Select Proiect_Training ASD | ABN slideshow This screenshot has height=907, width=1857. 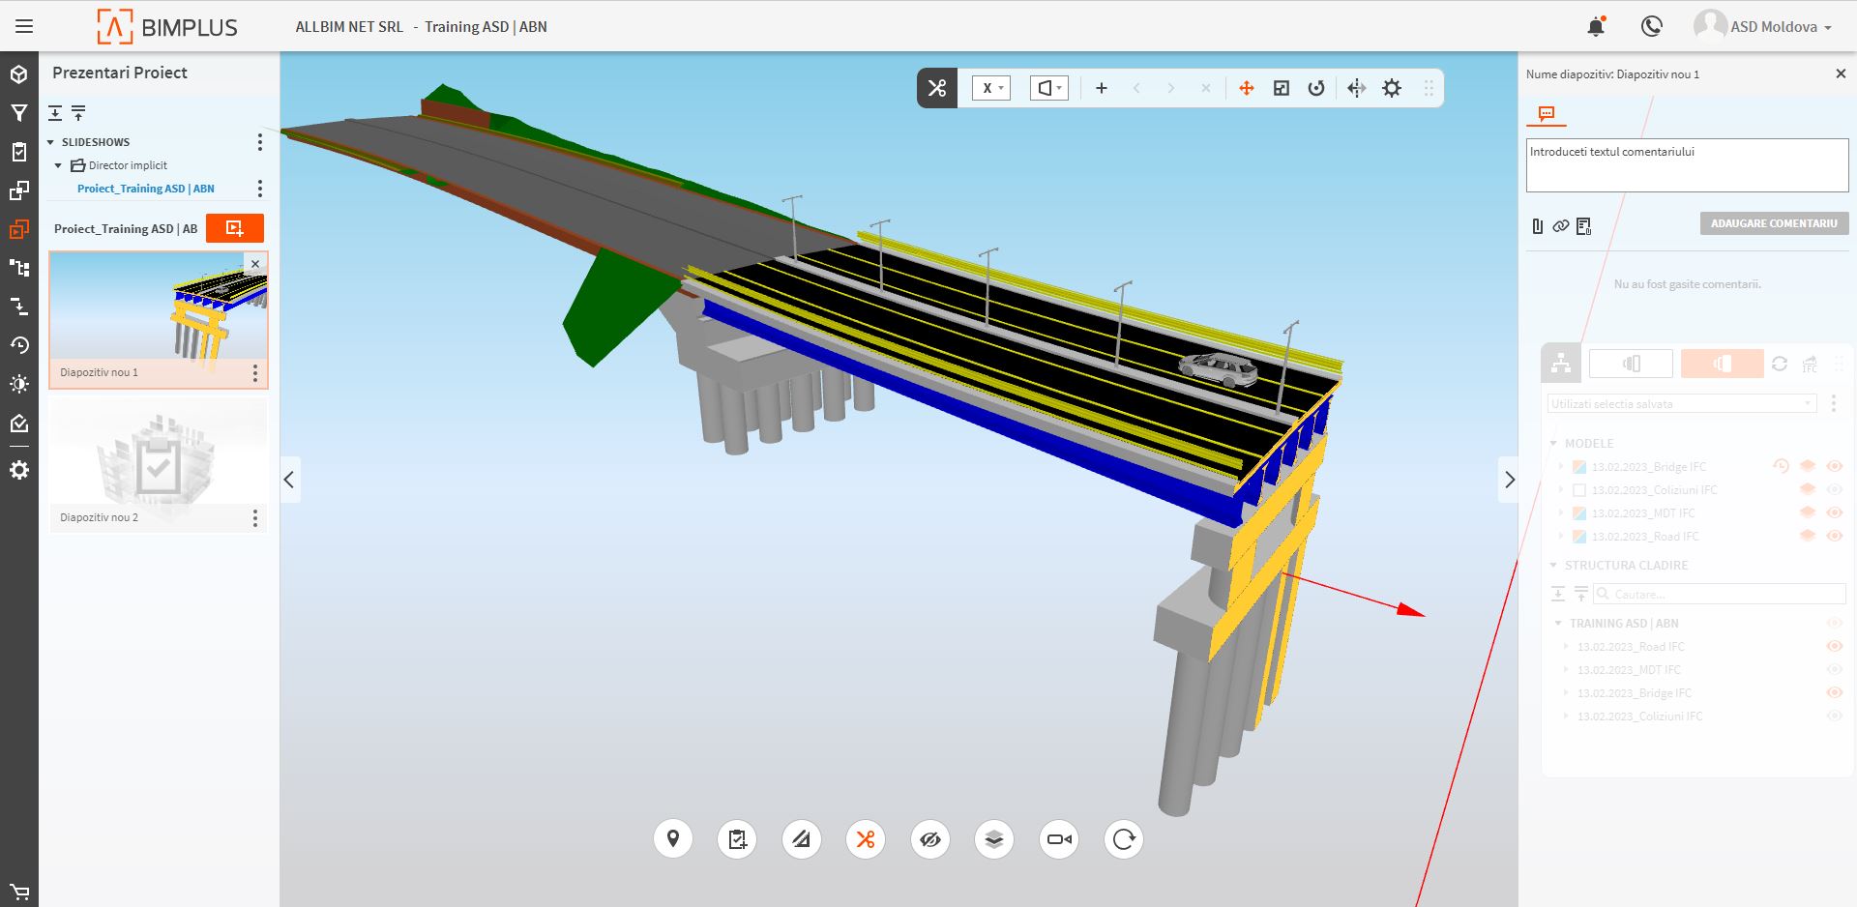pyautogui.click(x=146, y=189)
